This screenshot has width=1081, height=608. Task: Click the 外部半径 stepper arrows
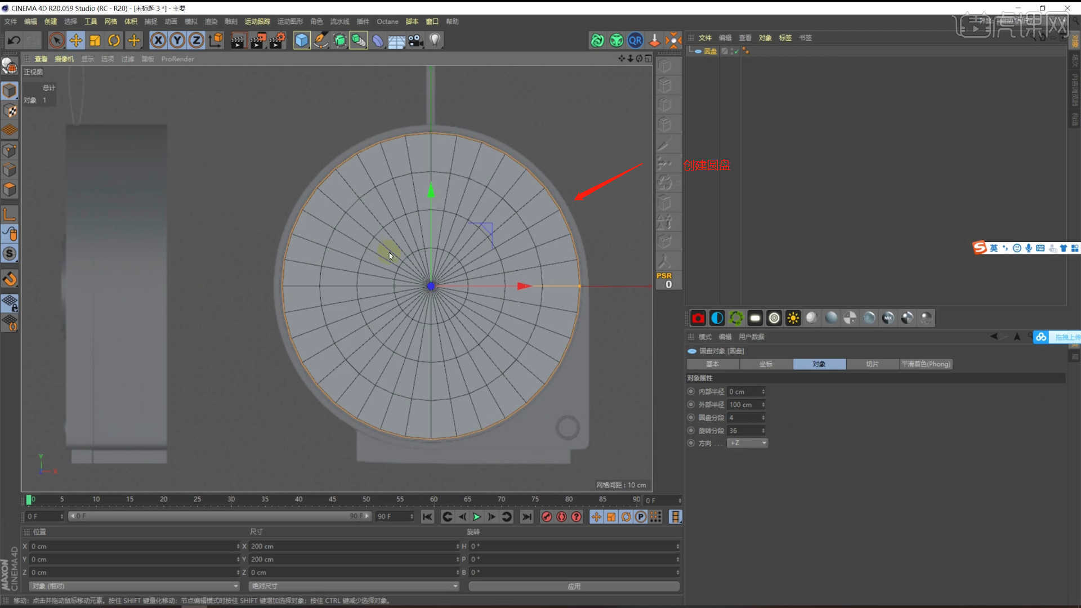pos(763,405)
